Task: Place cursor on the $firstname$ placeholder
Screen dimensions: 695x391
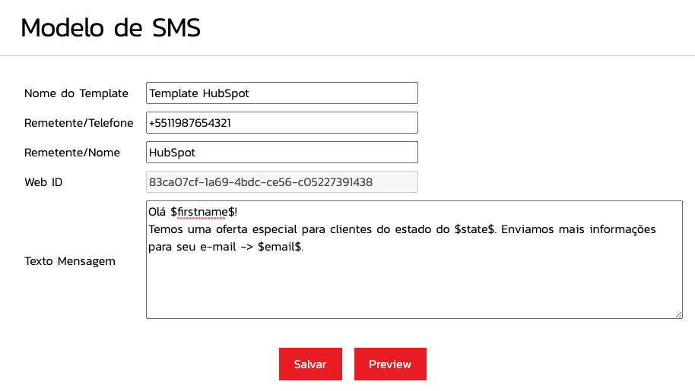Action: [202, 212]
